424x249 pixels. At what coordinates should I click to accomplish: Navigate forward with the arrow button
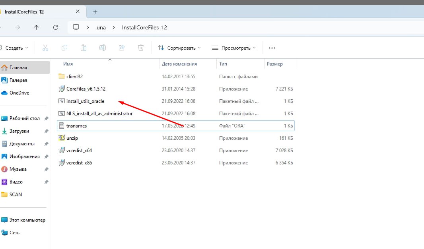(18, 27)
